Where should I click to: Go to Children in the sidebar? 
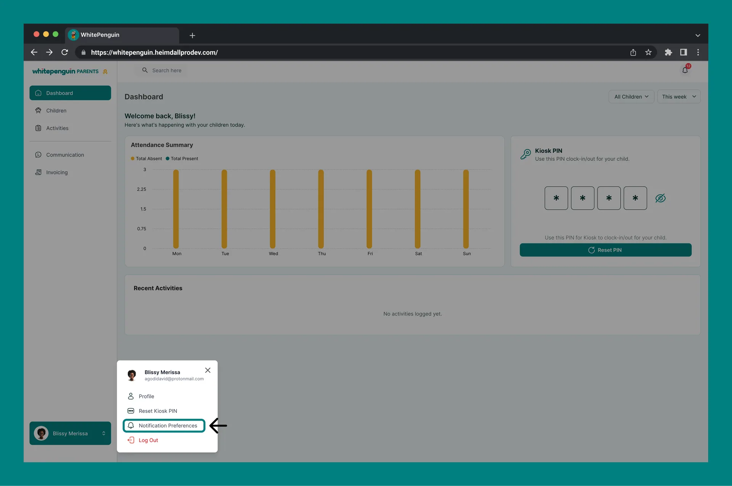[x=70, y=110]
